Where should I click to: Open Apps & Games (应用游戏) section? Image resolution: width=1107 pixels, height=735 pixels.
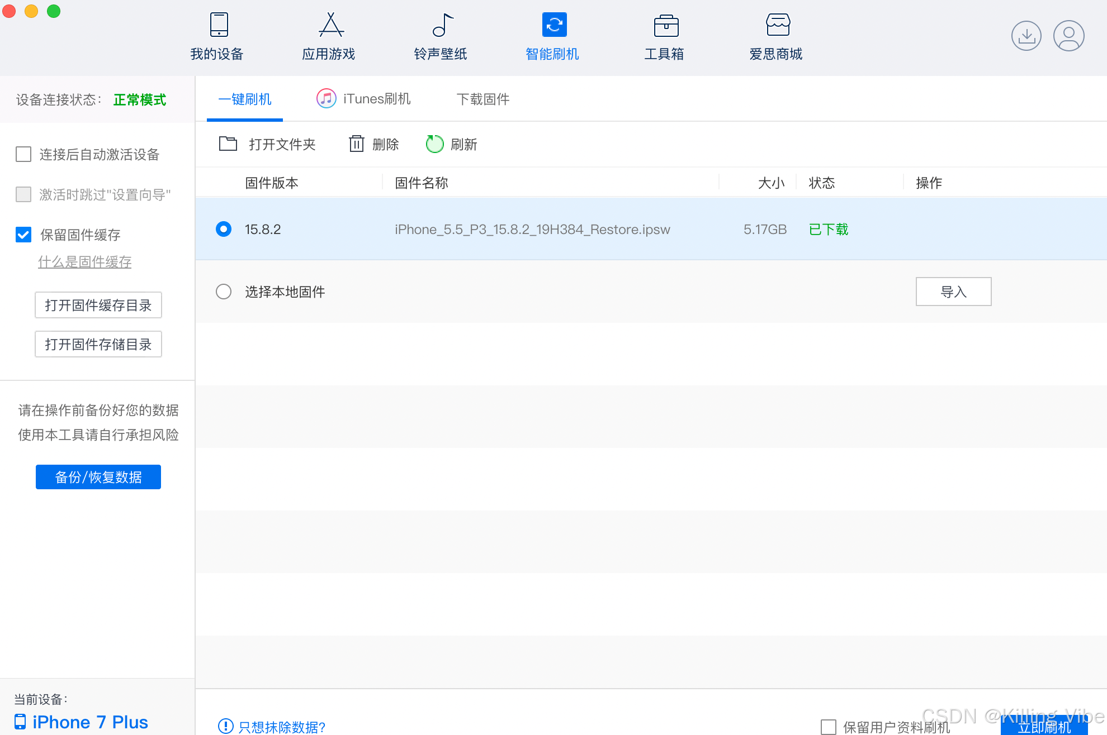pos(329,36)
